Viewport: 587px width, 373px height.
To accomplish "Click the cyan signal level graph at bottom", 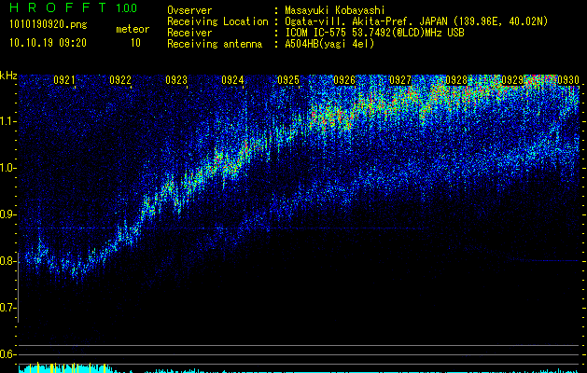I will (299, 369).
